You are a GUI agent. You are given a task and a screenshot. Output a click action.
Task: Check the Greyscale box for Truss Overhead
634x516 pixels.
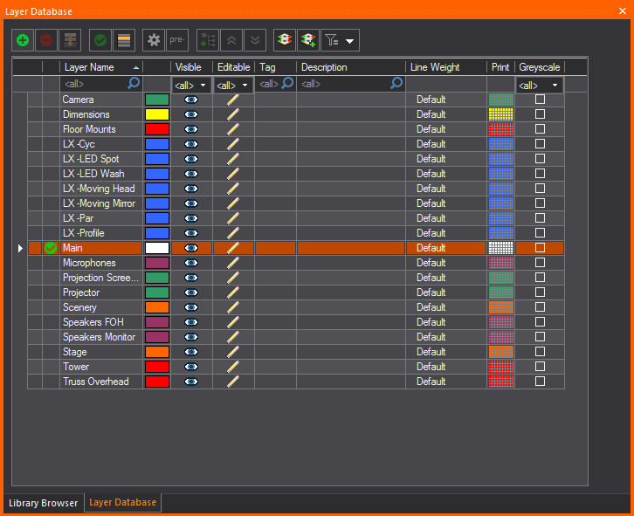pos(540,382)
